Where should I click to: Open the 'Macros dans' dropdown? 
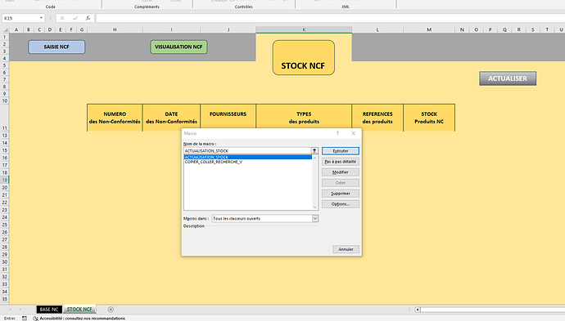pos(315,219)
